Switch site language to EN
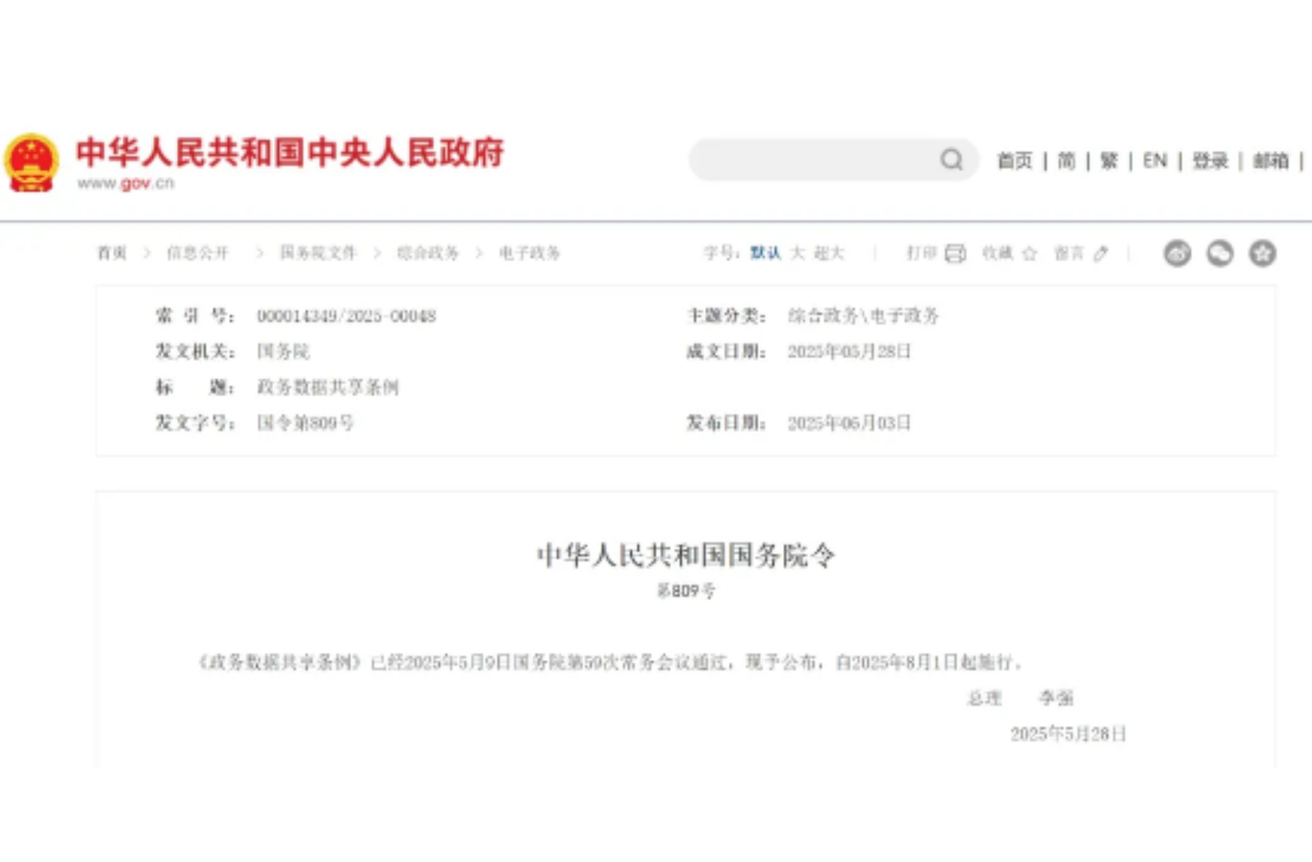 1155,161
